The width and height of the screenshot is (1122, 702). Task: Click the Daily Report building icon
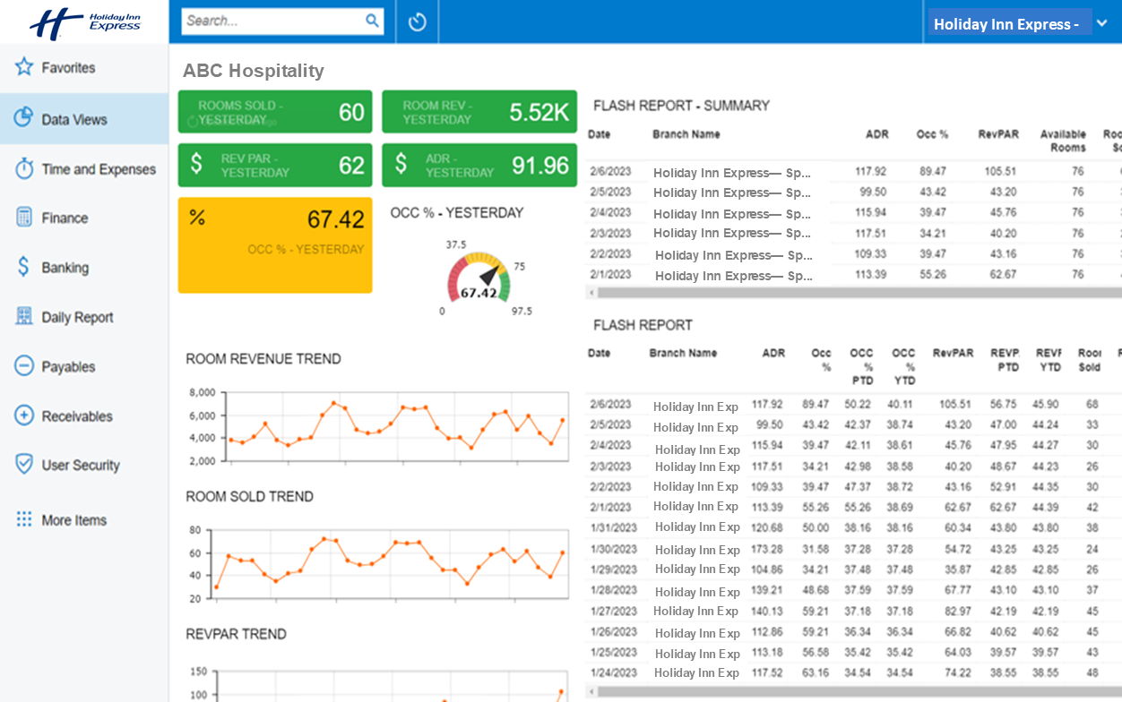point(24,317)
